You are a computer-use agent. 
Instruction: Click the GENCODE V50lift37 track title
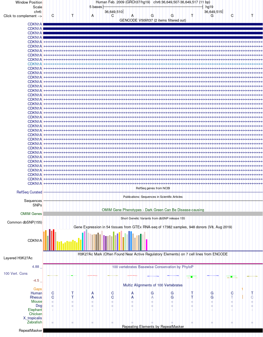pos(153,20)
